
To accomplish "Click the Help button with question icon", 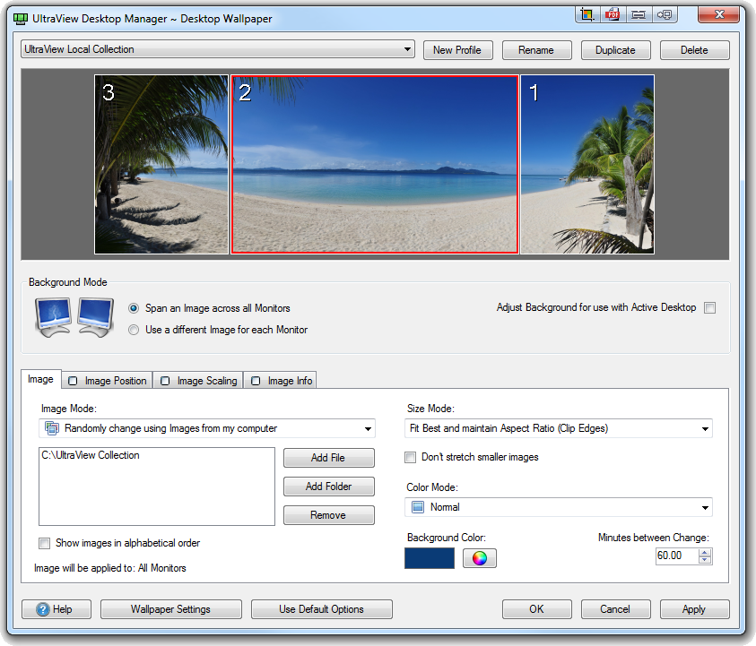I will [x=56, y=609].
